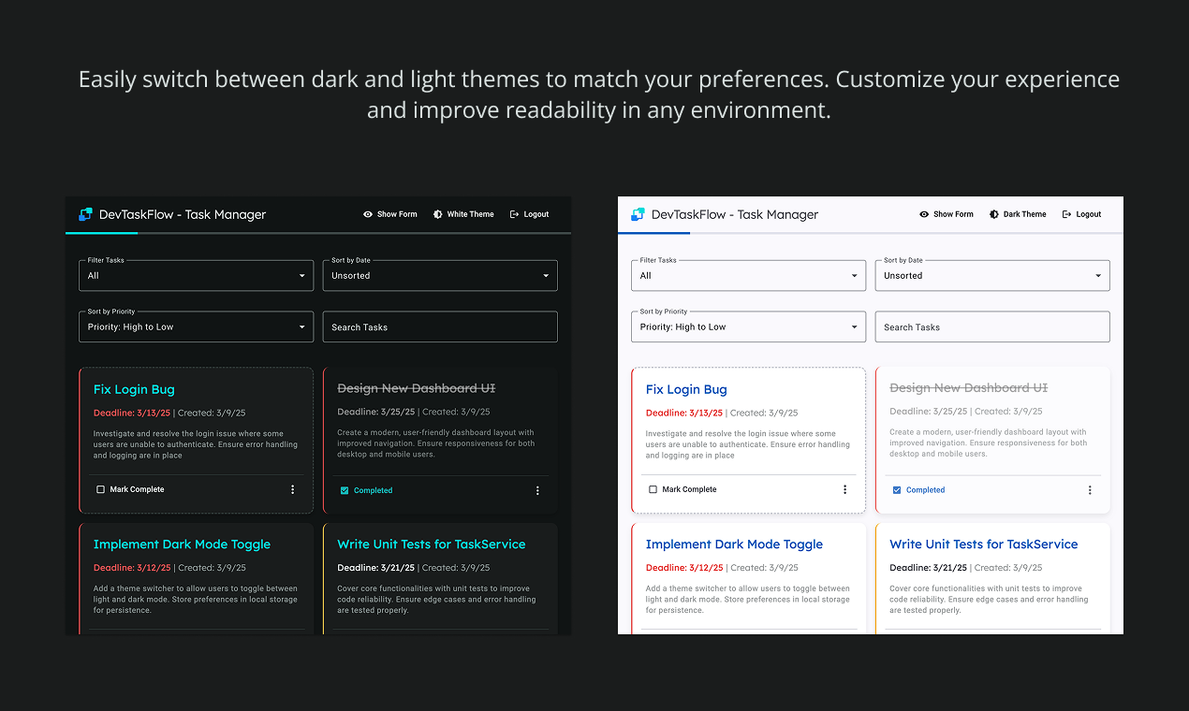
Task: Click DevTaskFlow logo in dark theme panel
Action: 86,214
